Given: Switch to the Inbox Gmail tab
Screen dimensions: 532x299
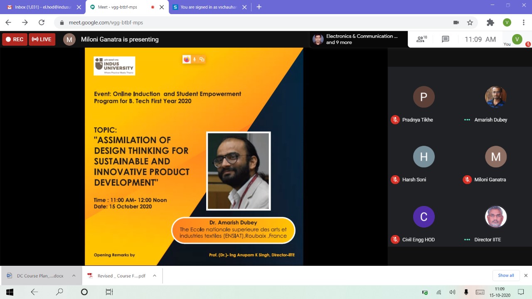Looking at the screenshot, I should coord(42,7).
